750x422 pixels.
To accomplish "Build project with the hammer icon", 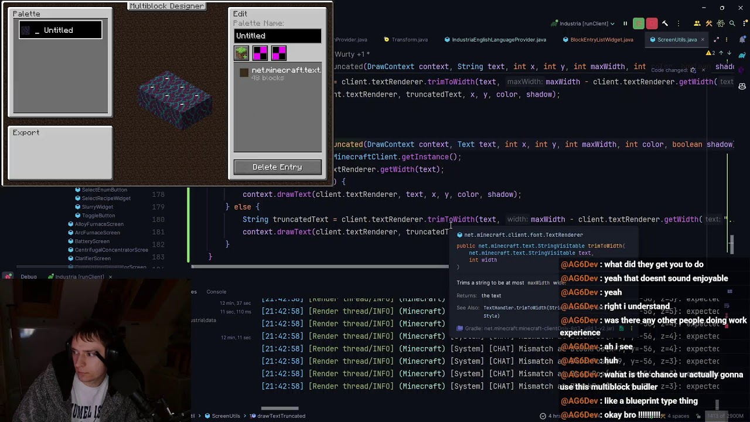I will click(665, 23).
